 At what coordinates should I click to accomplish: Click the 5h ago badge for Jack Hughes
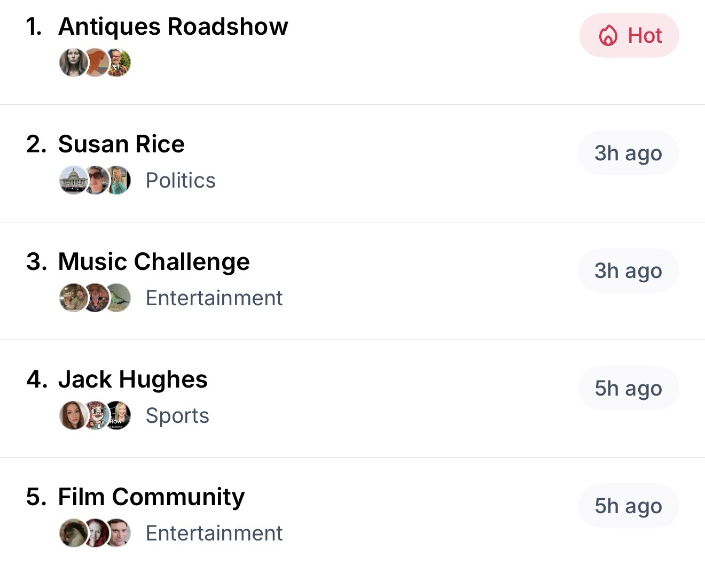pyautogui.click(x=628, y=389)
